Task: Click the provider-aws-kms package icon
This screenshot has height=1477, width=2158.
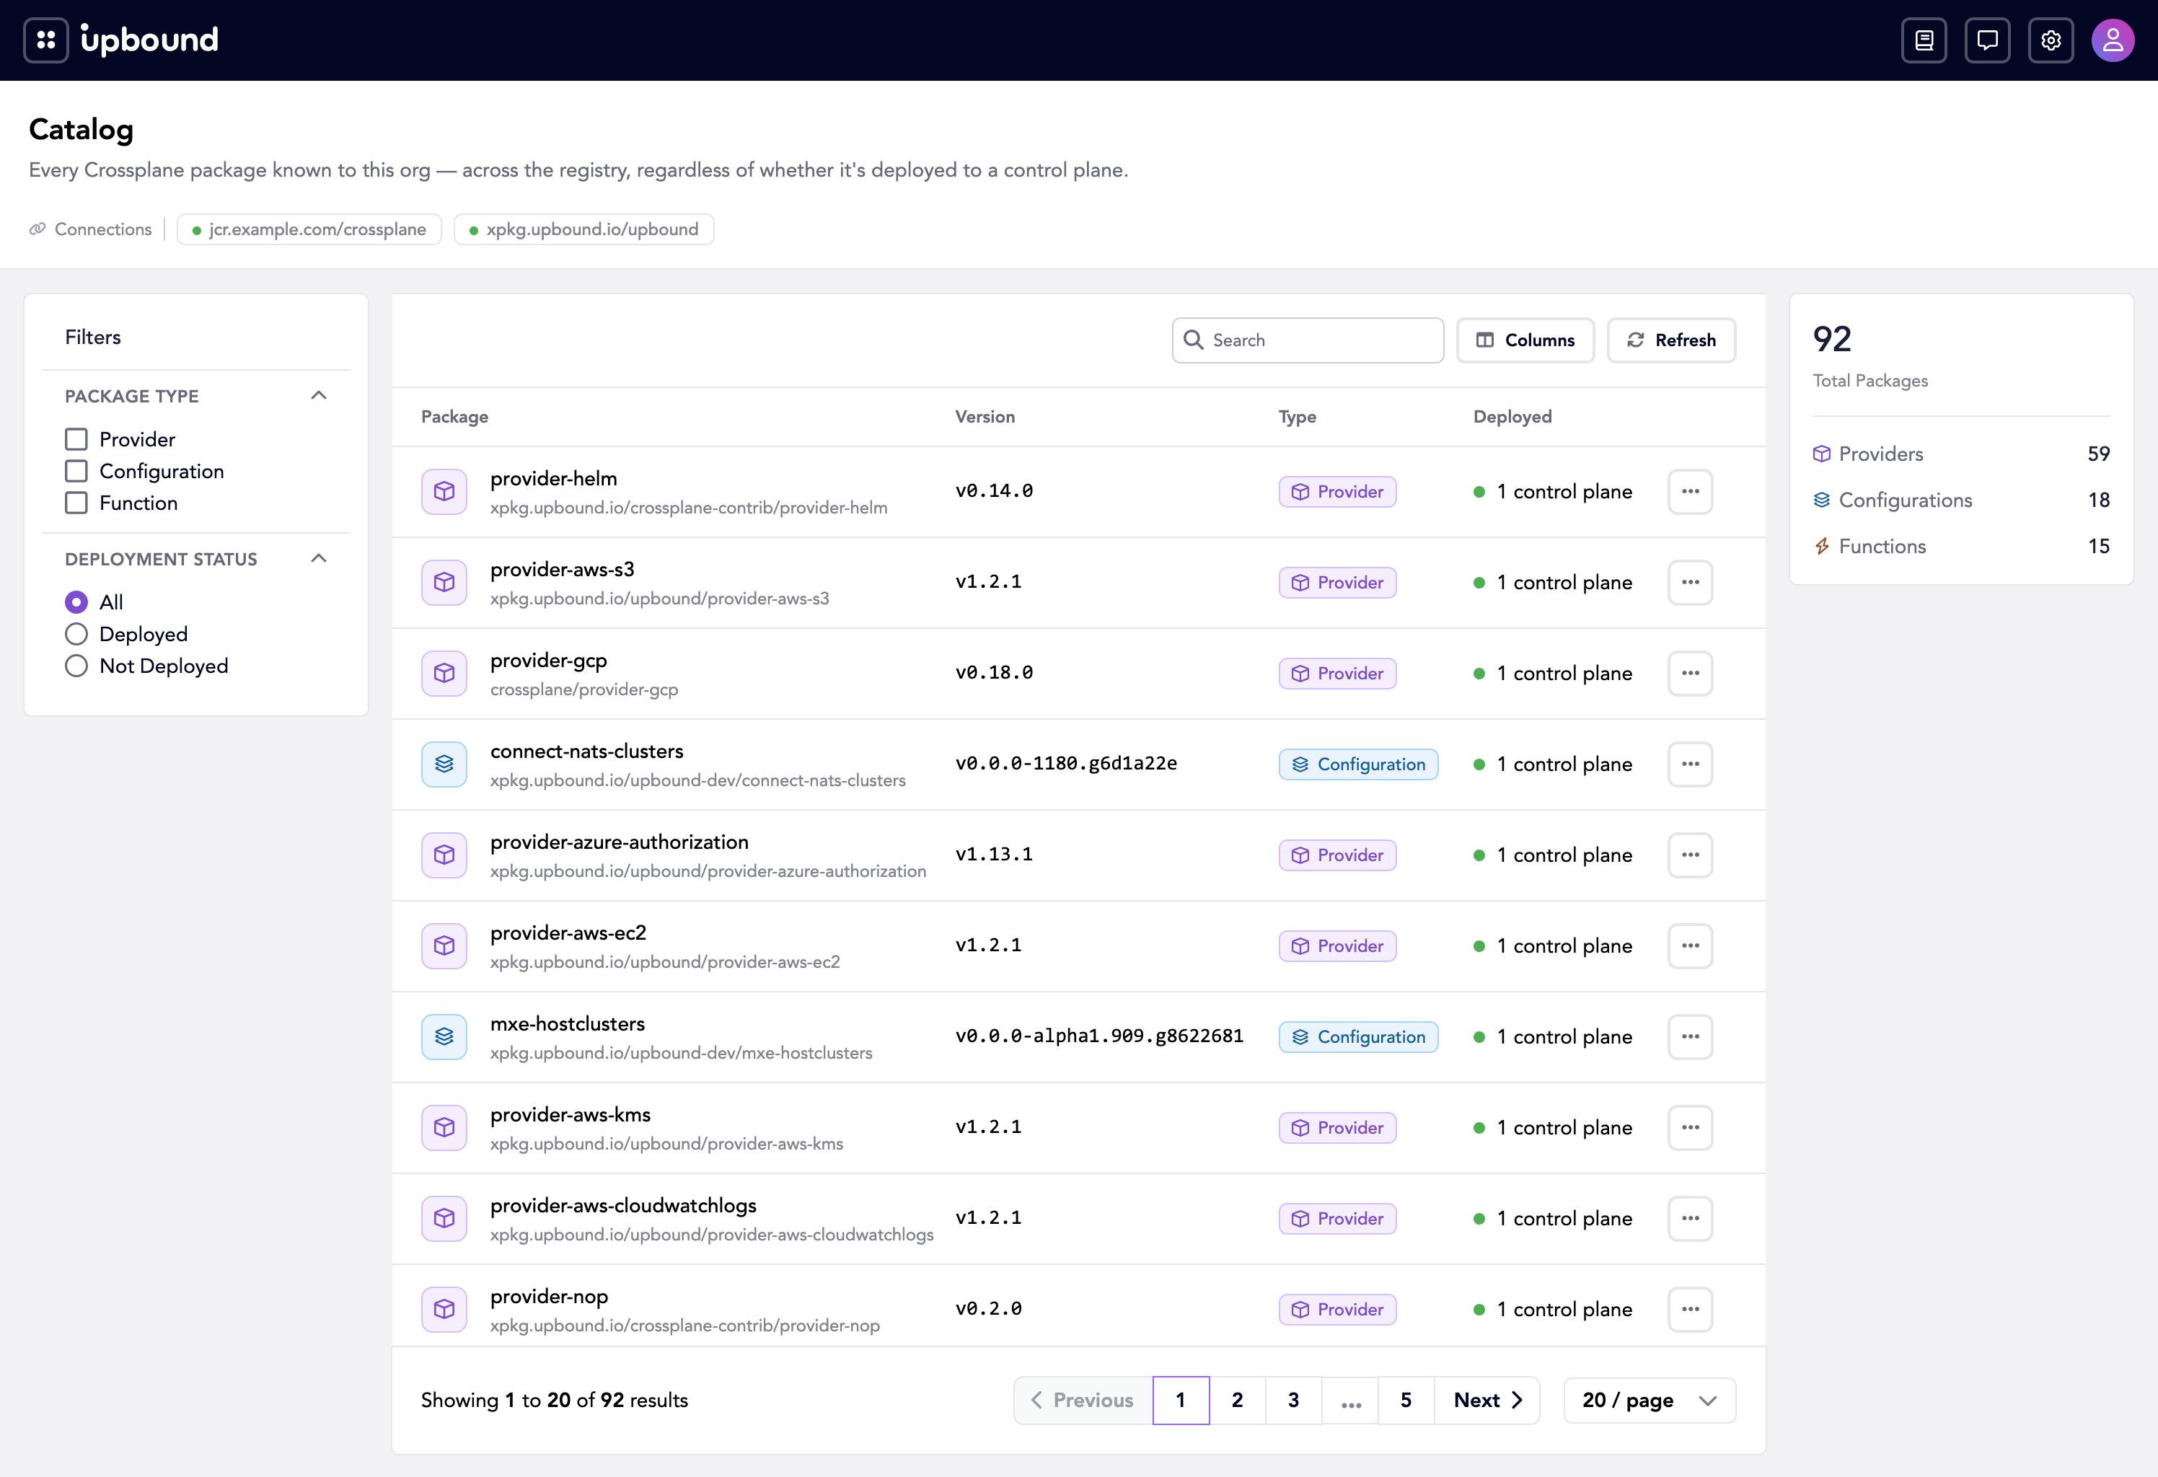Action: 444,1128
